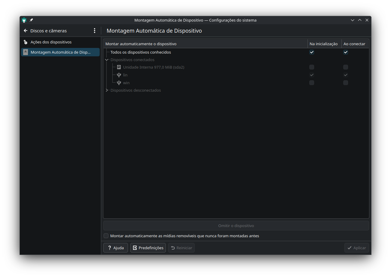Click the Discos e câmeras heading
Screen dimensions: 391x278
(x=48, y=31)
